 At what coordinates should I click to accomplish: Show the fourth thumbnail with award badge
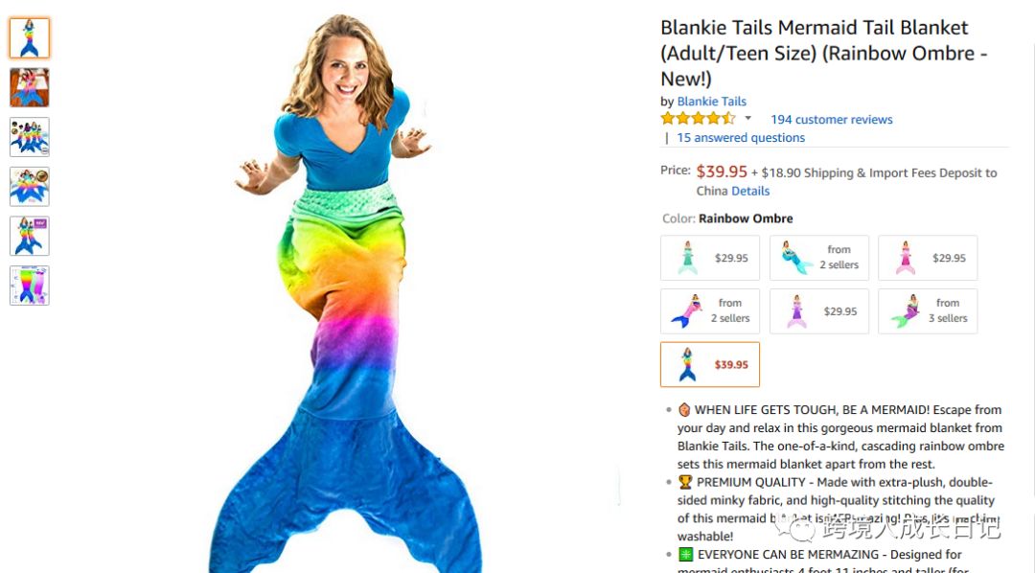click(30, 186)
